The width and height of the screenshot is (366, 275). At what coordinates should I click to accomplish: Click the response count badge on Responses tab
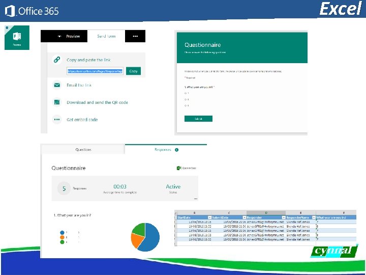coord(177,150)
